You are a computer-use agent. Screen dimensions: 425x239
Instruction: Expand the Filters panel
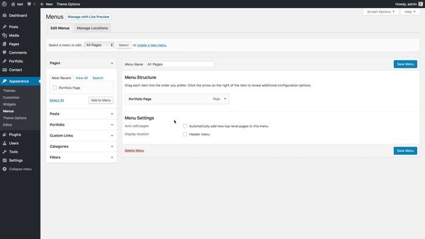tap(82, 157)
